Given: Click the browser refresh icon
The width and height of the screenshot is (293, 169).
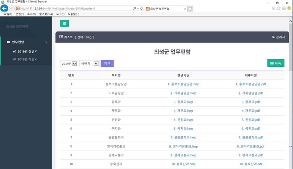Looking at the screenshot, I should 141,8.
